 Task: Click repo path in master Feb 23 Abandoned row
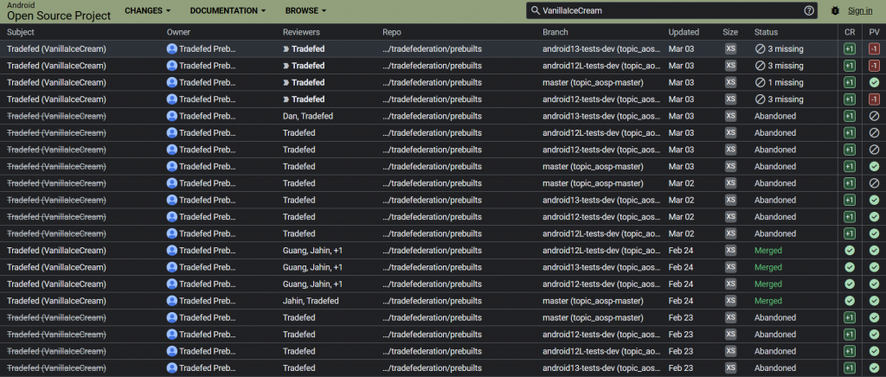click(x=433, y=317)
